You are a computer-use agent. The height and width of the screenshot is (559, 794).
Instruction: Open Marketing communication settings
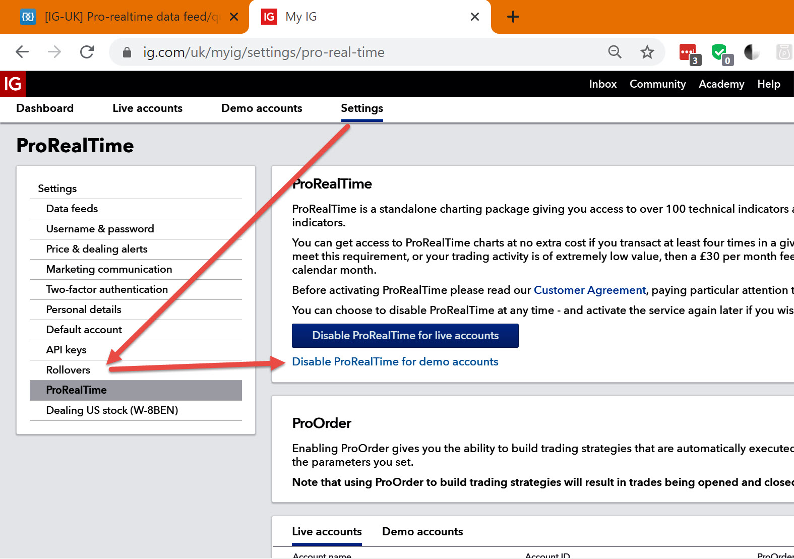[136, 269]
